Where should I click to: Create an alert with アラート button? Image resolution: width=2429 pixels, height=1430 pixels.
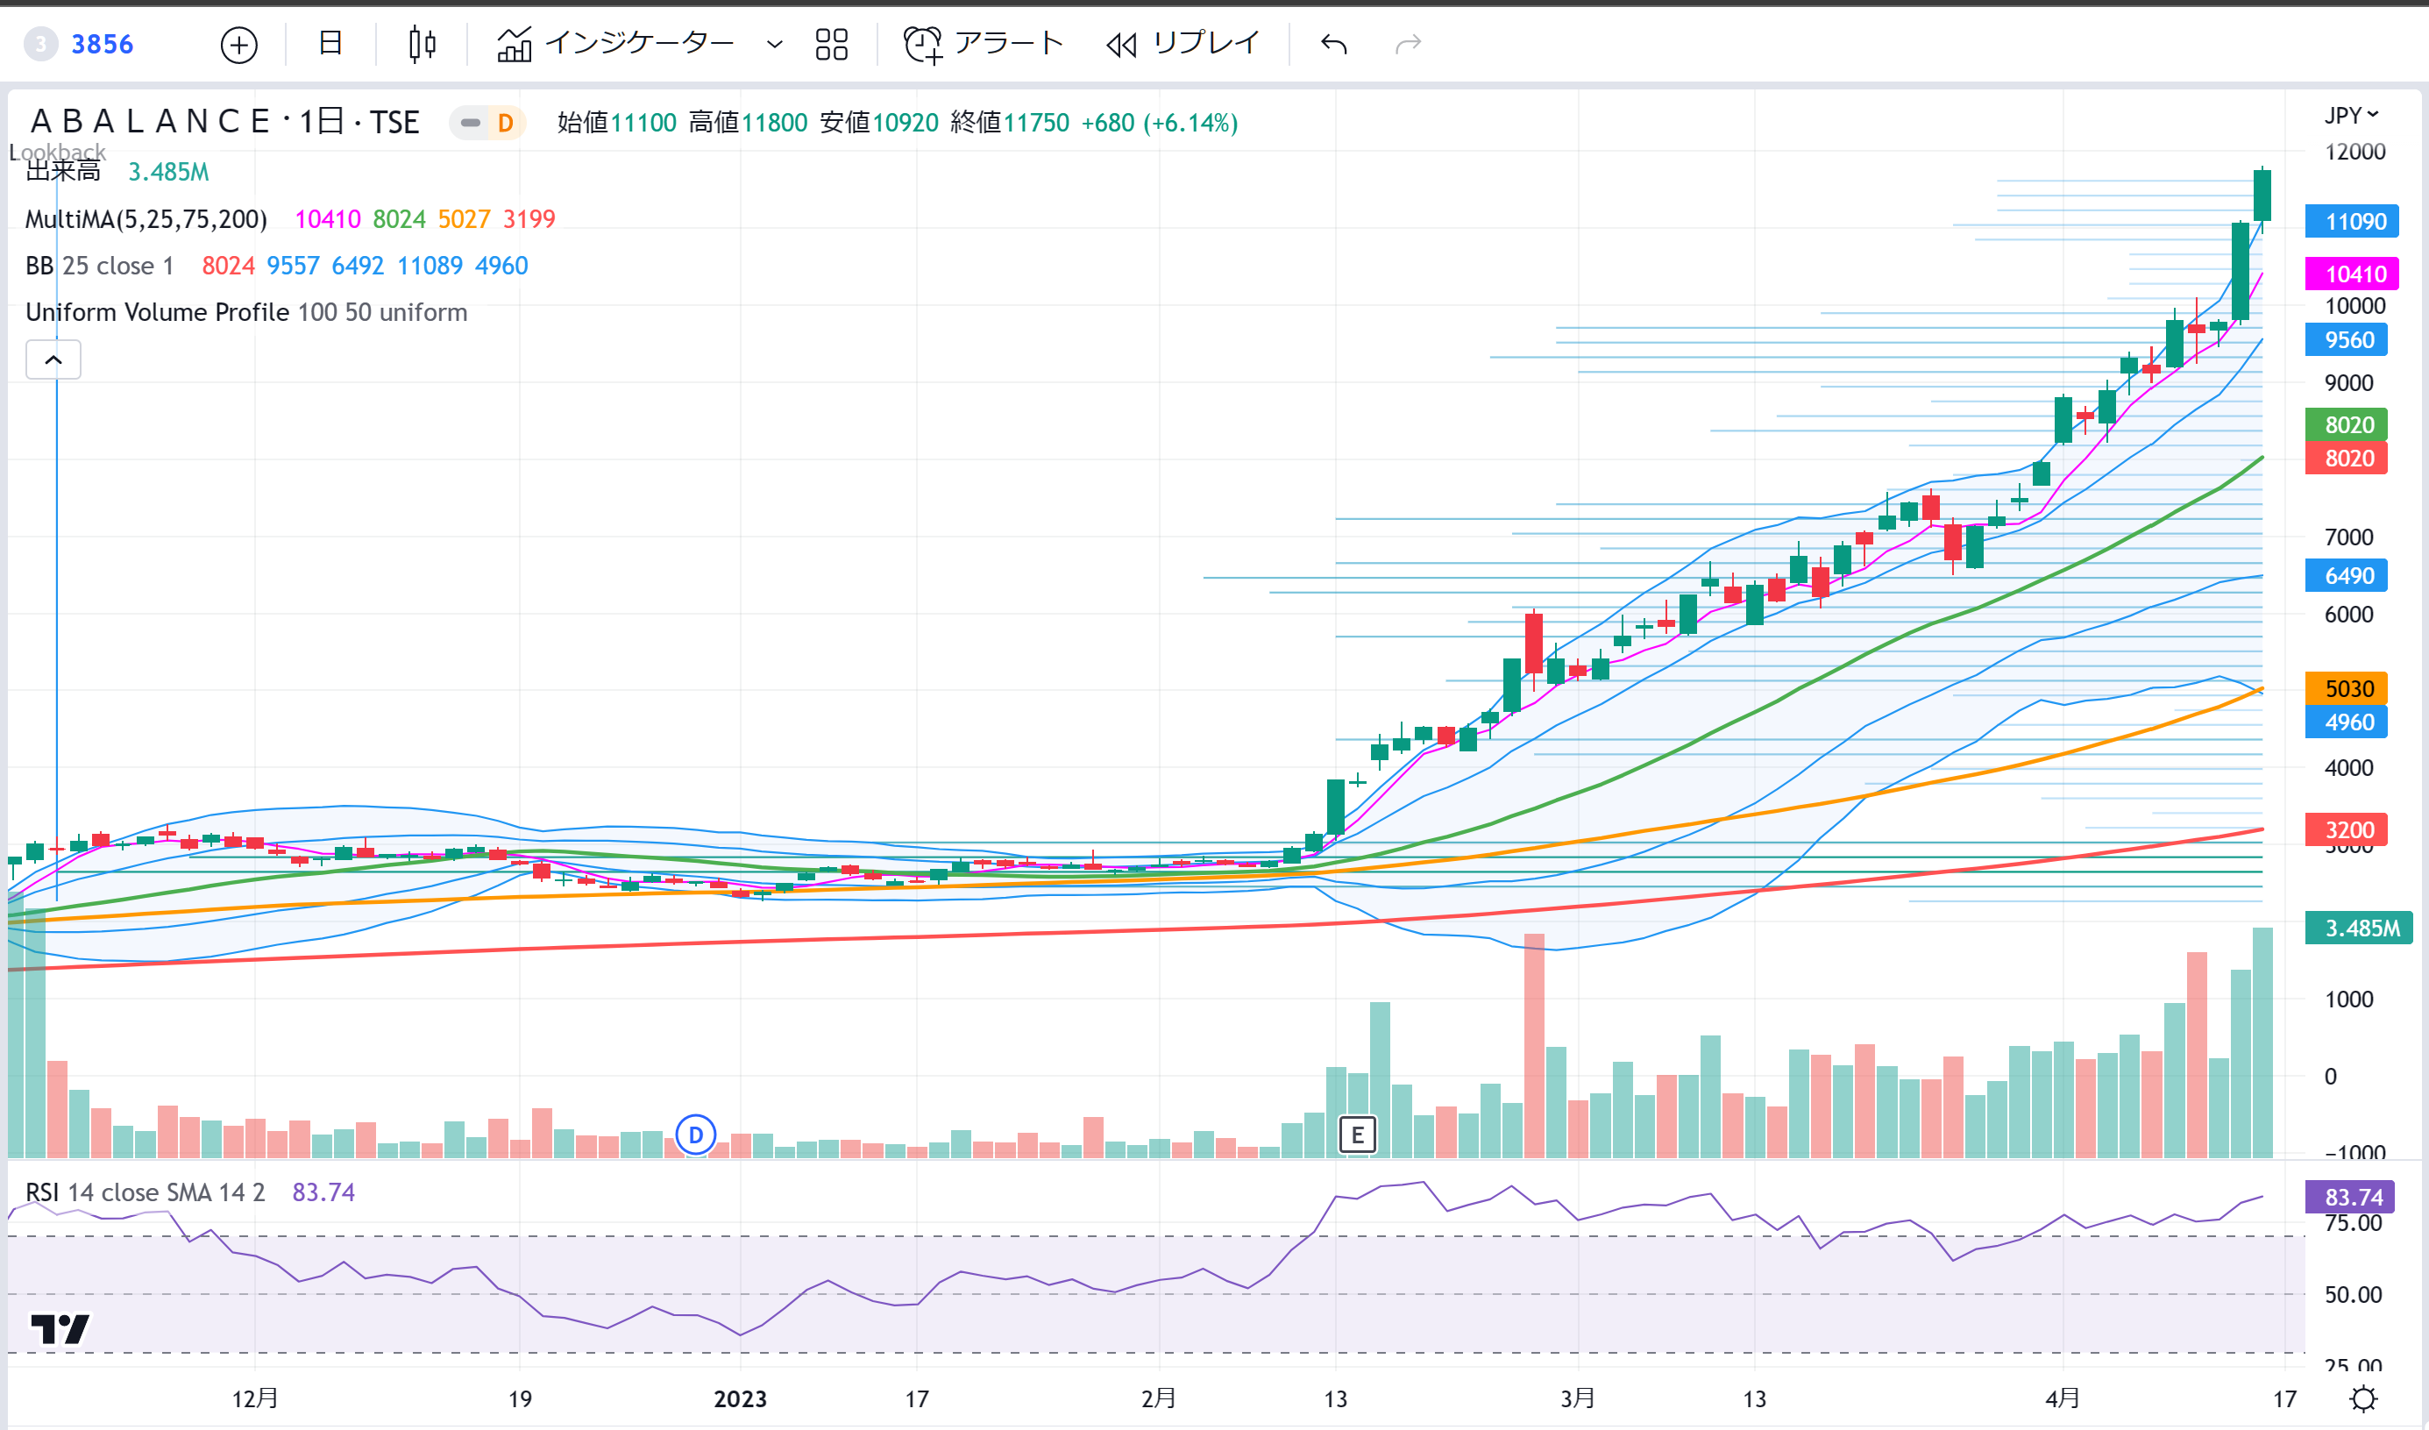[x=984, y=43]
